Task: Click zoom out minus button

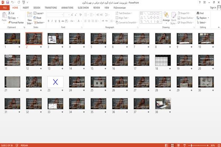Action: (x=189, y=145)
